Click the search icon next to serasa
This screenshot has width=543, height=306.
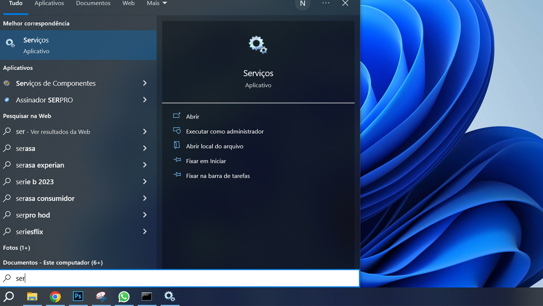[7, 148]
